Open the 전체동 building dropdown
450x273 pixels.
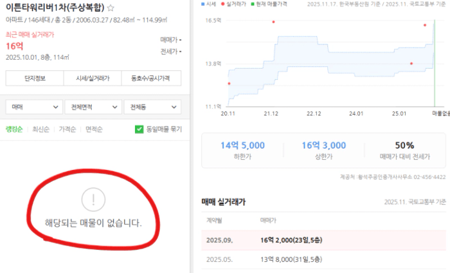152,107
